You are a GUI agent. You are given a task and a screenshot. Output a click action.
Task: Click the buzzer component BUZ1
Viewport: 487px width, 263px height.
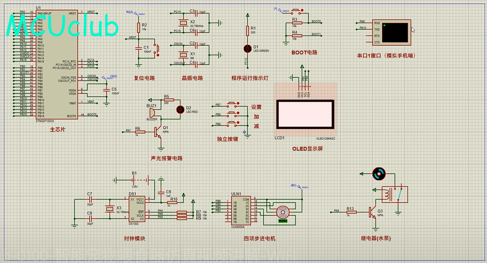click(x=152, y=113)
